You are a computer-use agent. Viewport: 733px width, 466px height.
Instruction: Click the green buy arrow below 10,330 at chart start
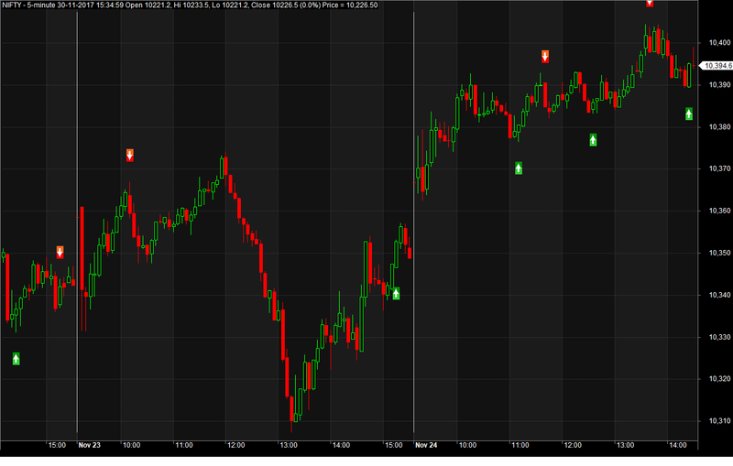point(16,359)
